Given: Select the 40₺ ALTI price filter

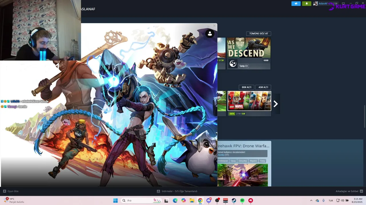Looking at the screenshot, I should 263,87.
